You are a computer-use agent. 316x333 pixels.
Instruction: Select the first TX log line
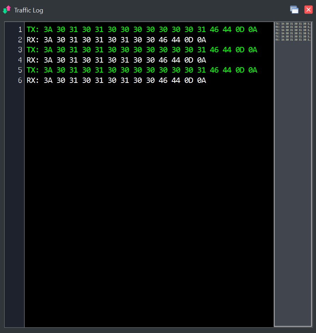[142, 30]
